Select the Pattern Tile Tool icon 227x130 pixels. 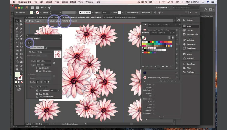coord(29,43)
